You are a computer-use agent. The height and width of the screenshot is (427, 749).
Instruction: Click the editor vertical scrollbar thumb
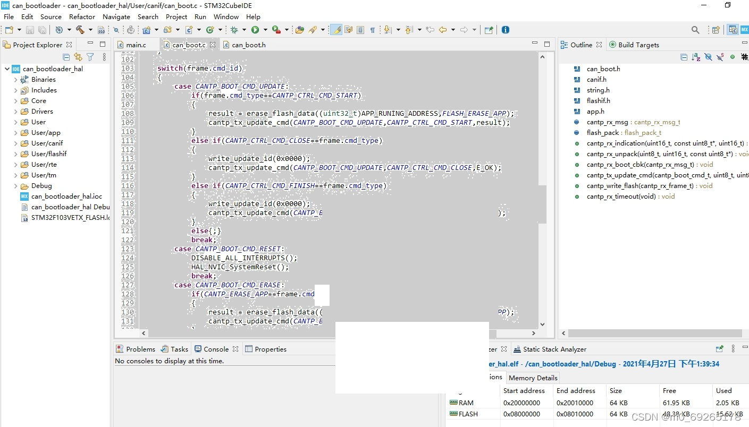pyautogui.click(x=542, y=204)
